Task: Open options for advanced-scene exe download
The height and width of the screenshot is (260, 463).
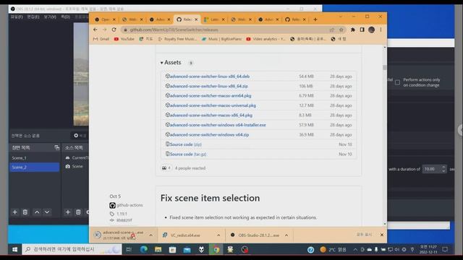Action: (151, 235)
